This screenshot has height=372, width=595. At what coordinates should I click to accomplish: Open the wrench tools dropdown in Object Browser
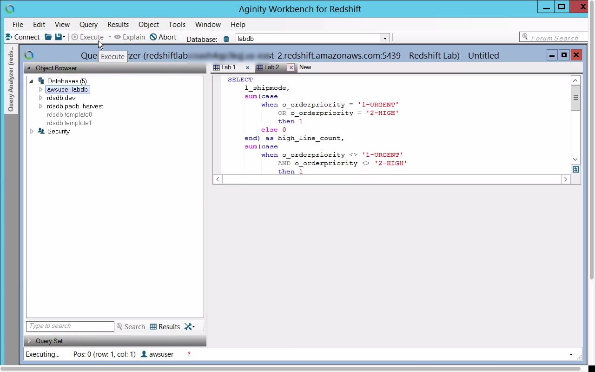click(x=190, y=327)
